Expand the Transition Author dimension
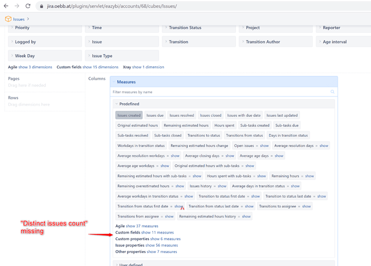This screenshot has height=266, width=371. [x=276, y=41]
